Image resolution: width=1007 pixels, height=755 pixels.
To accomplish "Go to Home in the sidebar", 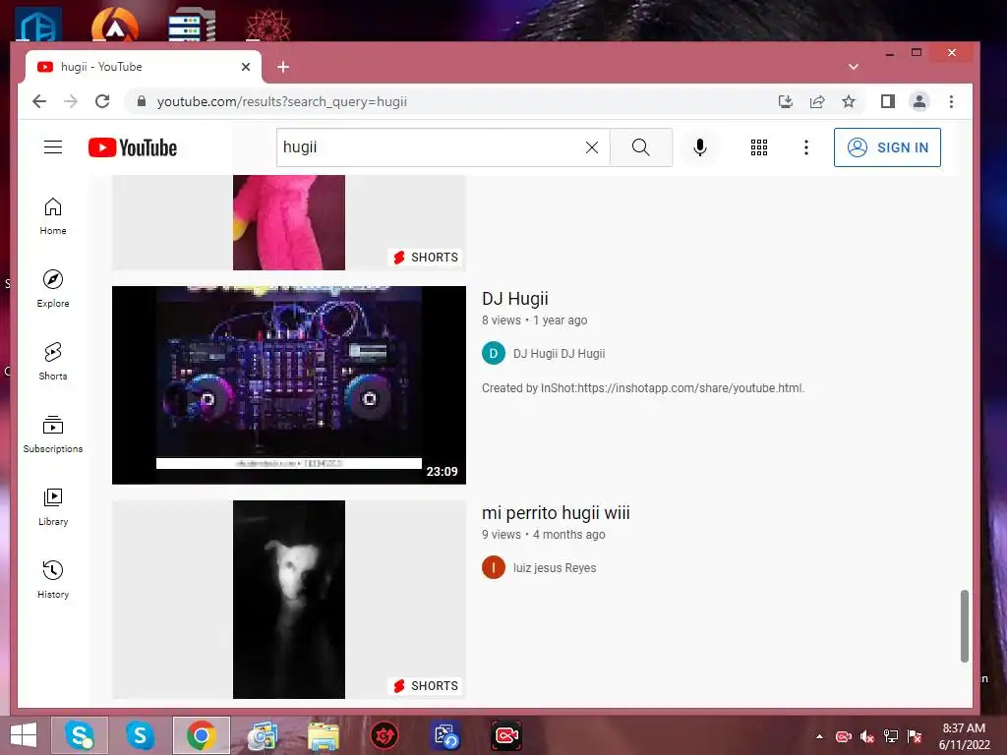I will [53, 216].
